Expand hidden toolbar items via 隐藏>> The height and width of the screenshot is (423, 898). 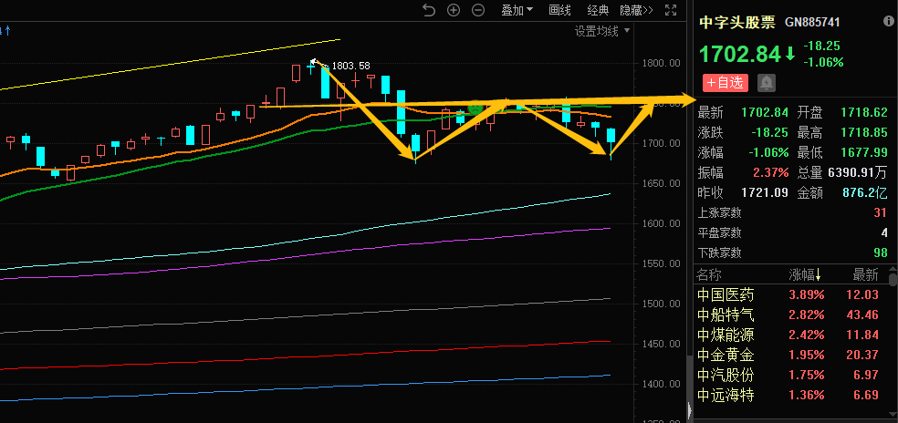click(636, 10)
